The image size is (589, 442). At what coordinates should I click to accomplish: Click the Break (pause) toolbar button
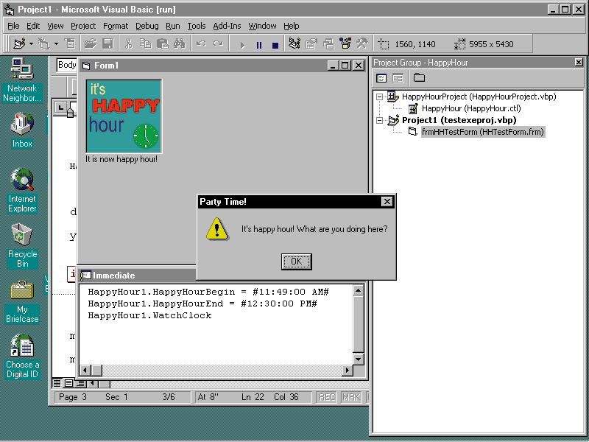258,45
